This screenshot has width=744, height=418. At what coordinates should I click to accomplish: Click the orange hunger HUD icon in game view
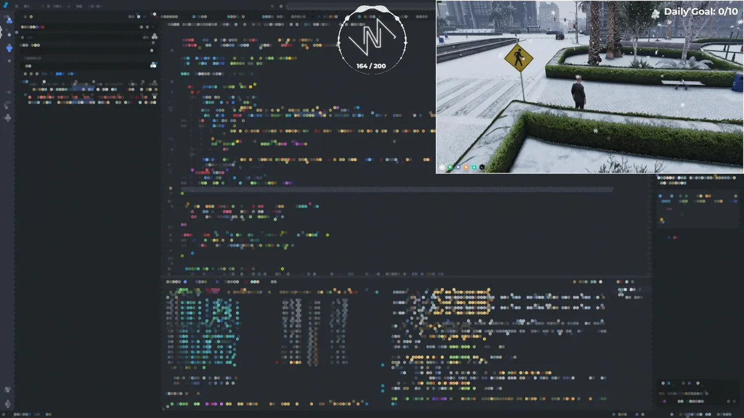pos(466,167)
